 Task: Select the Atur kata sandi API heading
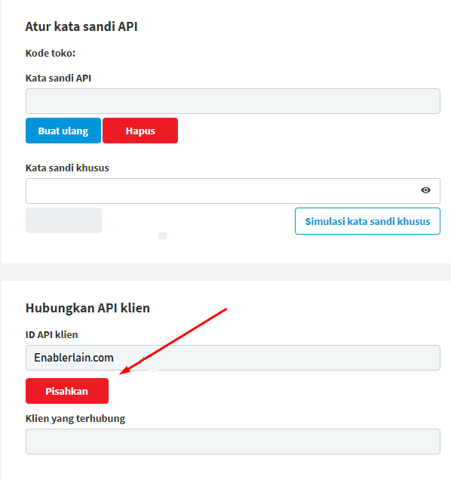tap(81, 26)
